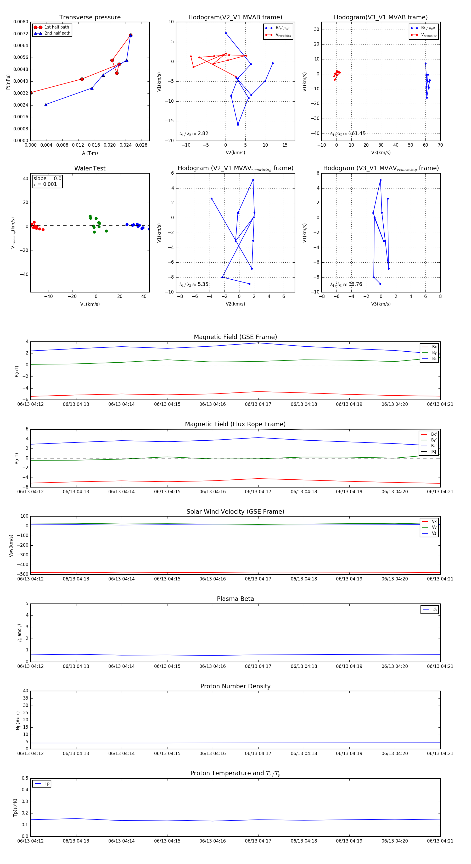This screenshot has width=471, height=864.
Task: Click the 'r = 0.001' annotation
Action: click(45, 184)
